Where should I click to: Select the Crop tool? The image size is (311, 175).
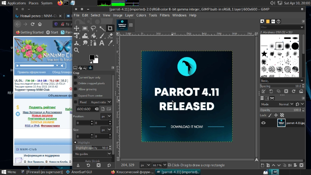[110, 29]
